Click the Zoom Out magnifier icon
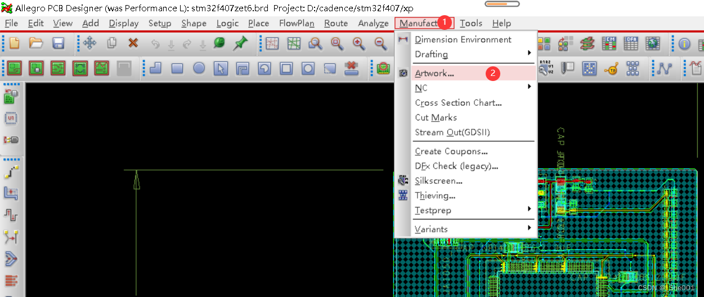Image resolution: width=704 pixels, height=297 pixels. [x=380, y=43]
